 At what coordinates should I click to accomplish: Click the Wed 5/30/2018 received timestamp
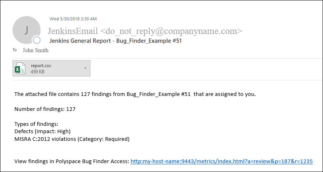(x=73, y=19)
